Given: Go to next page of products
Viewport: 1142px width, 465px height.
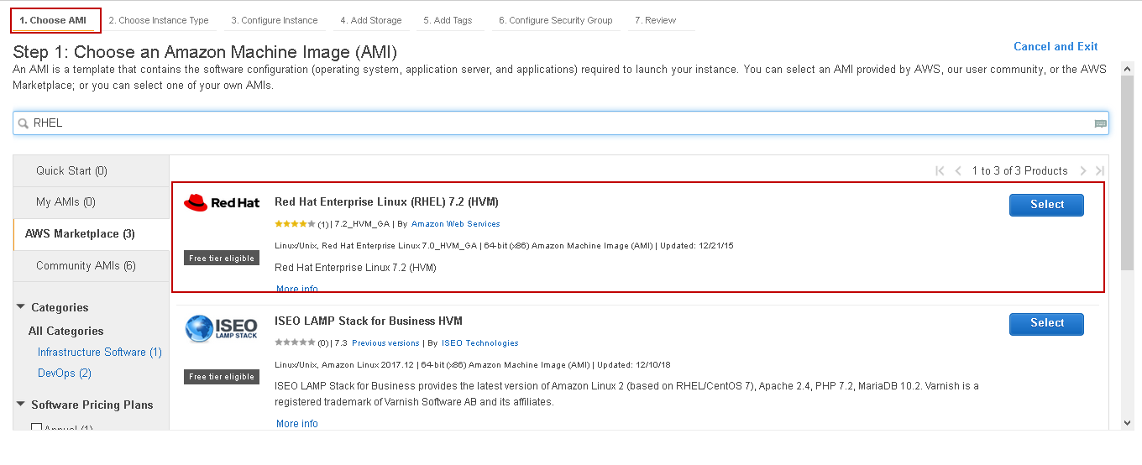Looking at the screenshot, I should point(1083,171).
